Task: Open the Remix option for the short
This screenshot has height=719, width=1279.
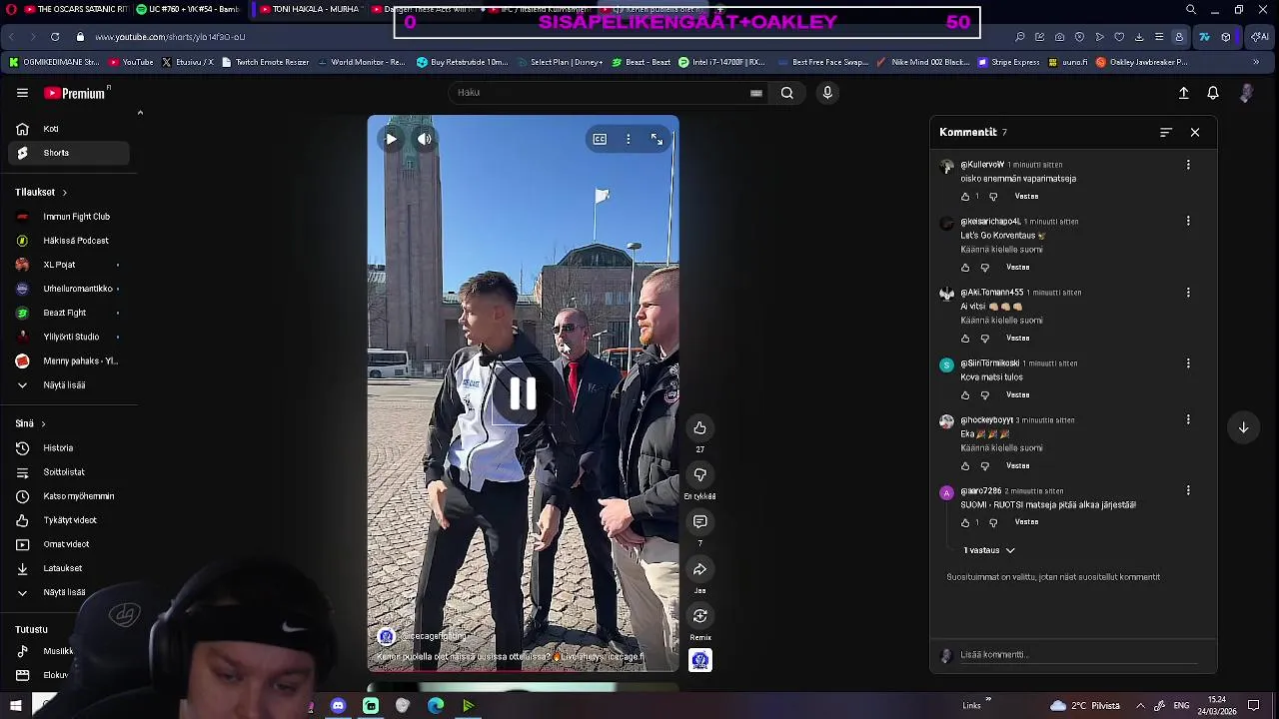Action: (x=700, y=616)
